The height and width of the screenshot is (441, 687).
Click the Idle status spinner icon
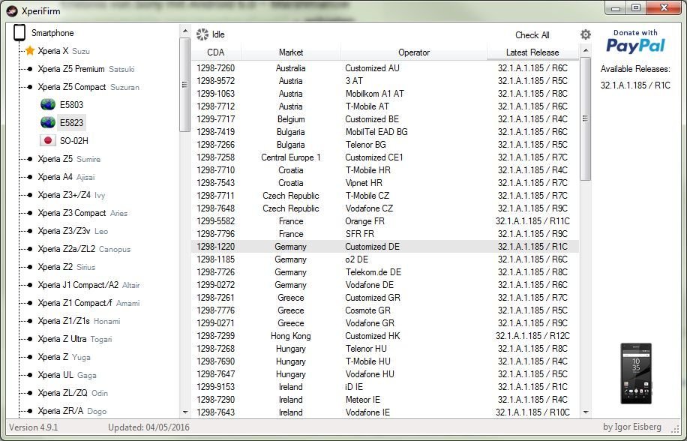(x=202, y=34)
